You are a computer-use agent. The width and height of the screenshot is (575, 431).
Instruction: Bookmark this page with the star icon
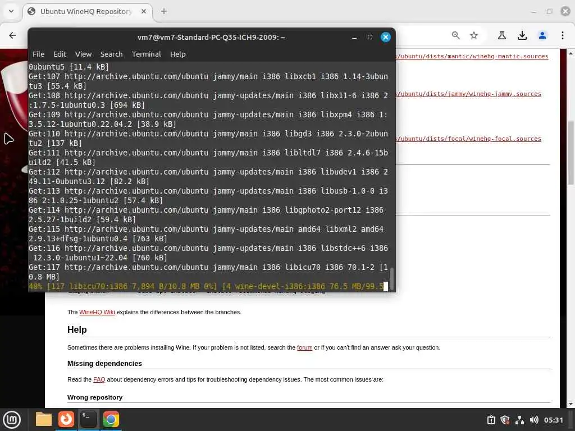[474, 35]
